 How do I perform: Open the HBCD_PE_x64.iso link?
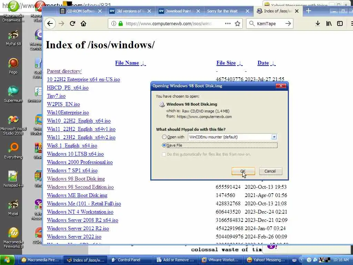pyautogui.click(x=68, y=88)
